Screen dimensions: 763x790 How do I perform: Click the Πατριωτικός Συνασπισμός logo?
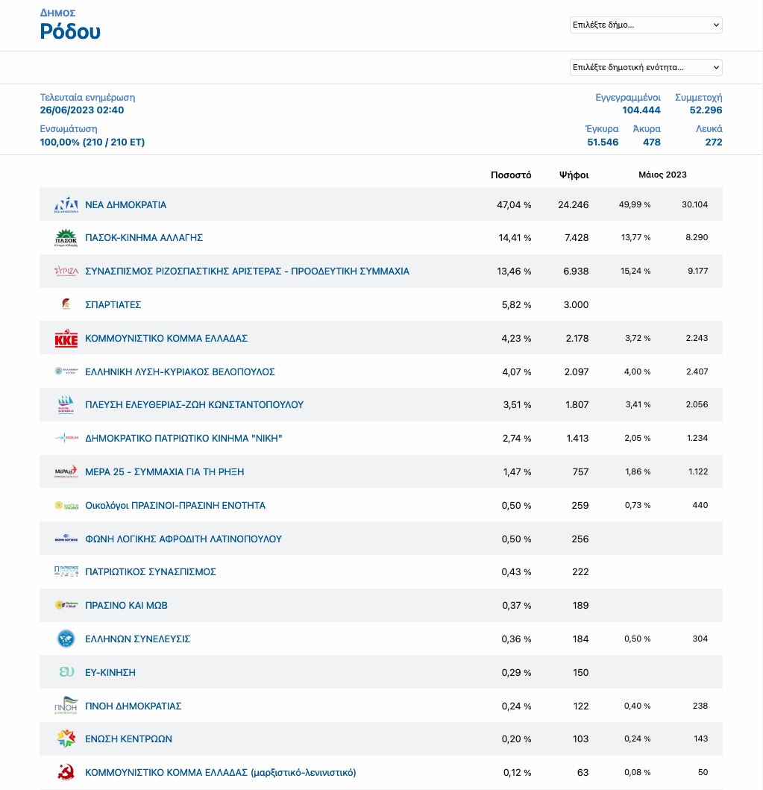pos(66,571)
